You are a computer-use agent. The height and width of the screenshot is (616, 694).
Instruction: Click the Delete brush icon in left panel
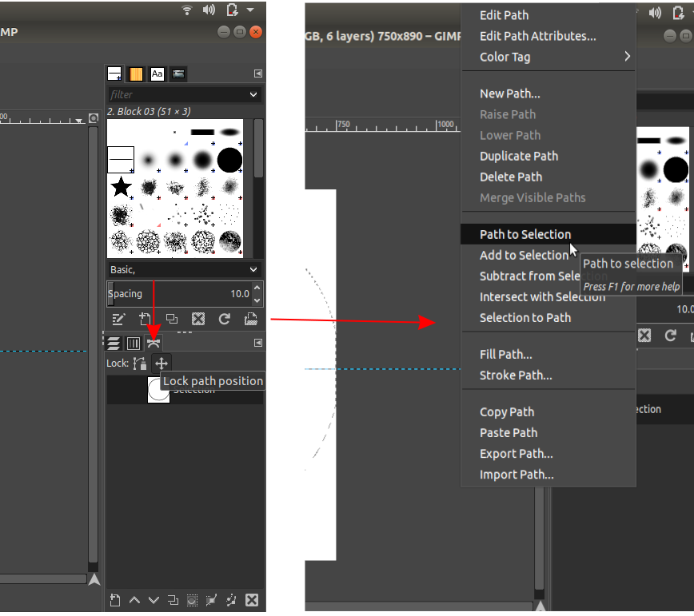point(198,319)
